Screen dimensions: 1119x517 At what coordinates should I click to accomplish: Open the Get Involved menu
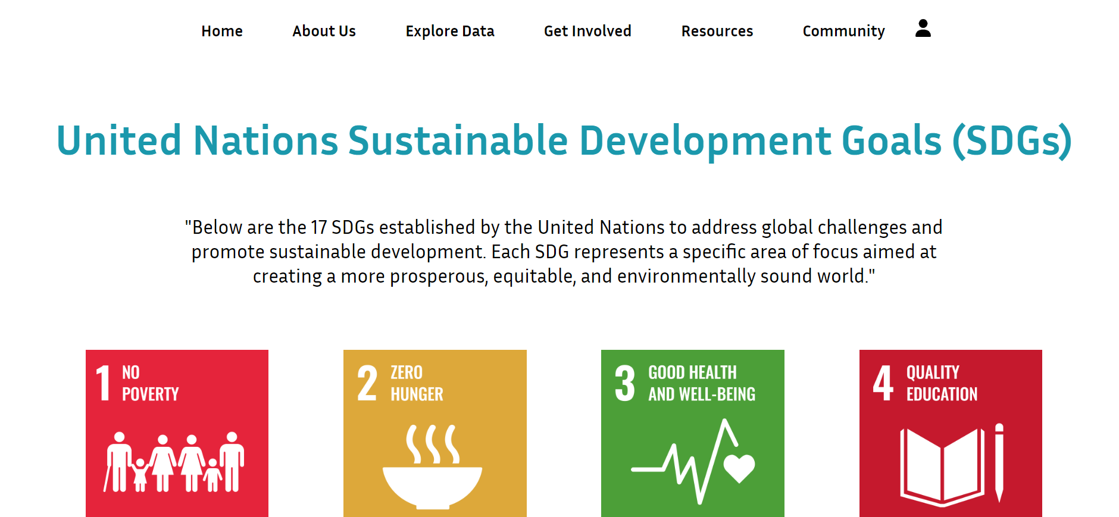[587, 31]
